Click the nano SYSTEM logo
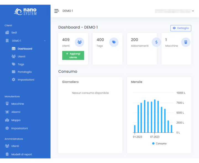This screenshot has height=163, width=199. pyautogui.click(x=25, y=12)
